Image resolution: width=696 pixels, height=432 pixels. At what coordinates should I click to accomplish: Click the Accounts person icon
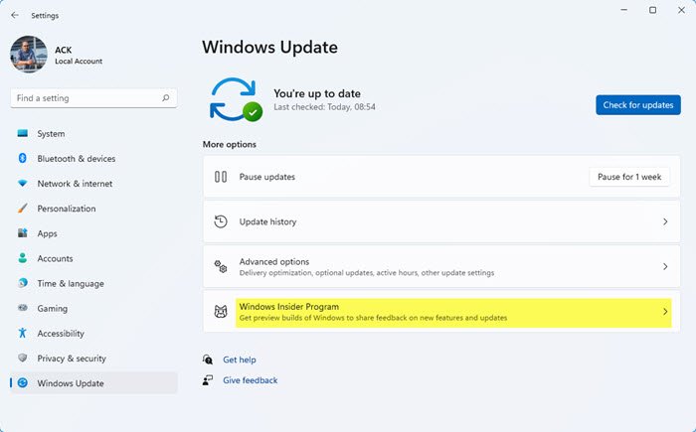click(x=22, y=258)
